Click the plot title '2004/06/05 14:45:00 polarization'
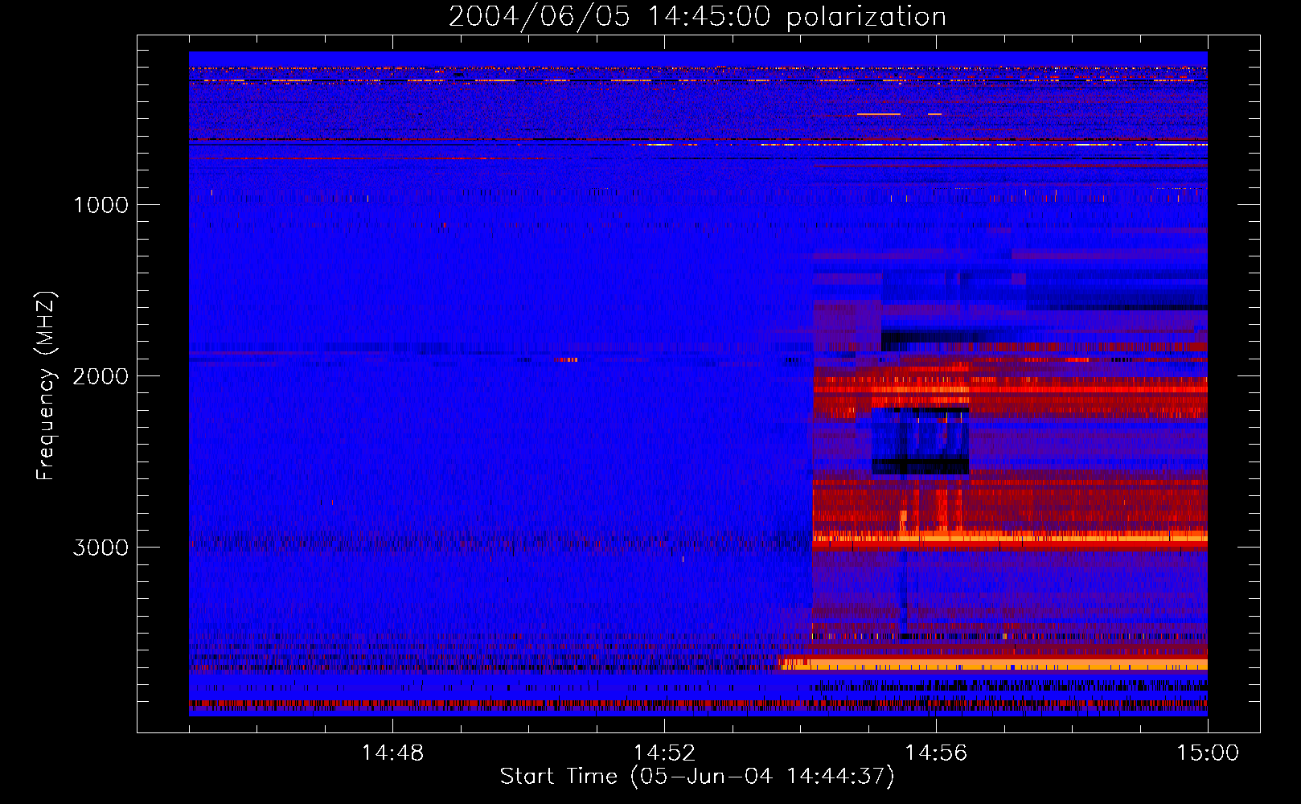Image resolution: width=1301 pixels, height=804 pixels. click(697, 17)
